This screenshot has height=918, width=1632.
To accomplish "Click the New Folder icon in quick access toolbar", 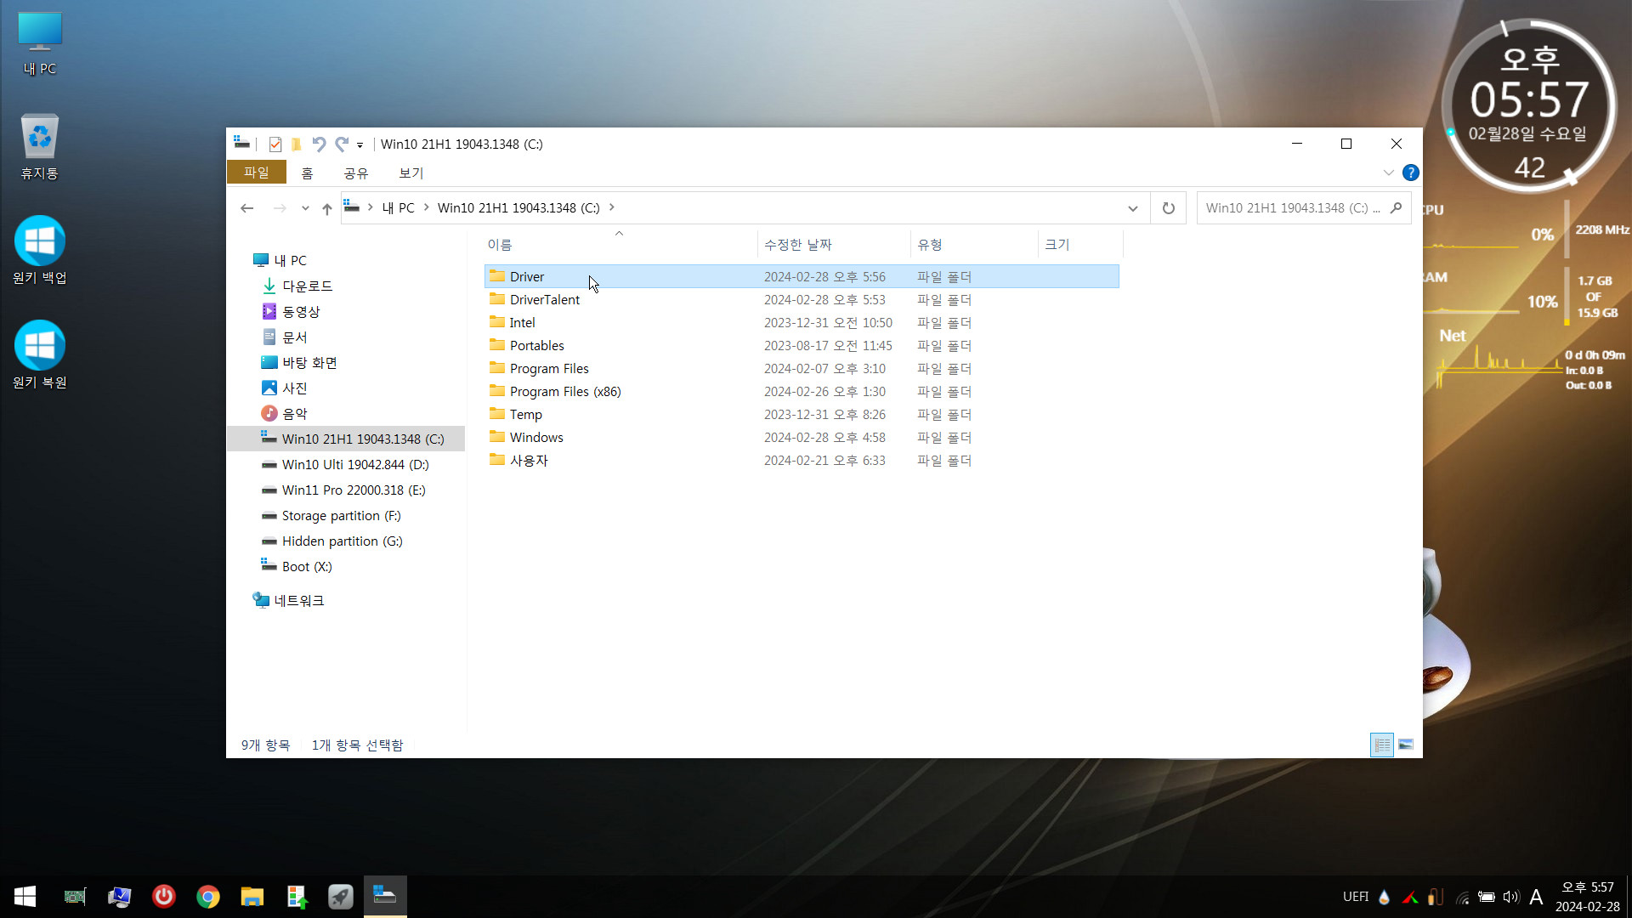I will pyautogui.click(x=297, y=144).
